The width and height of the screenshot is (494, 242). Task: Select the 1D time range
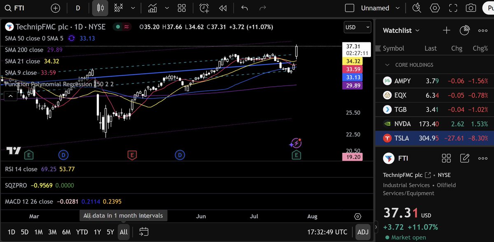click(x=12, y=232)
